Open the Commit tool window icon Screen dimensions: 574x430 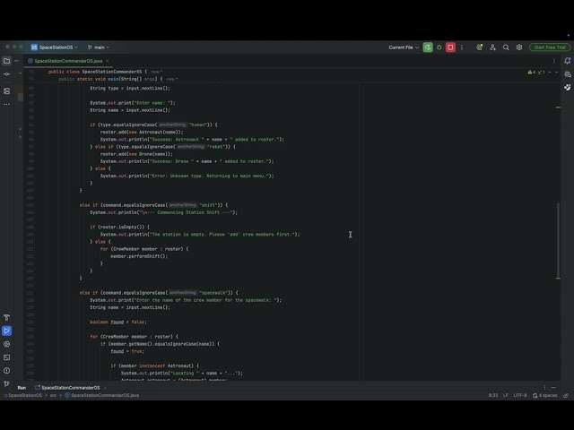point(6,74)
